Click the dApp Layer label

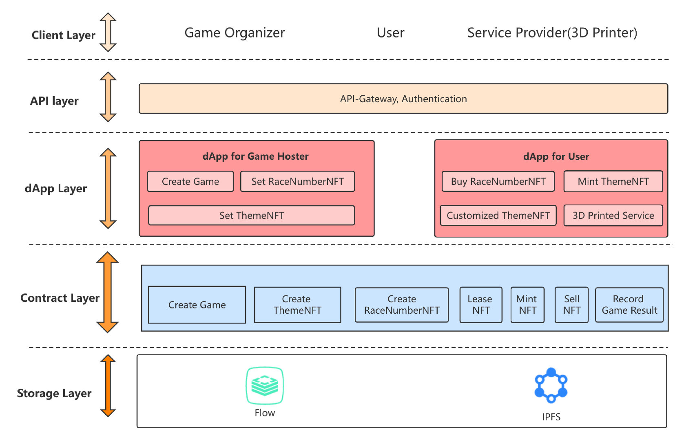(x=56, y=189)
